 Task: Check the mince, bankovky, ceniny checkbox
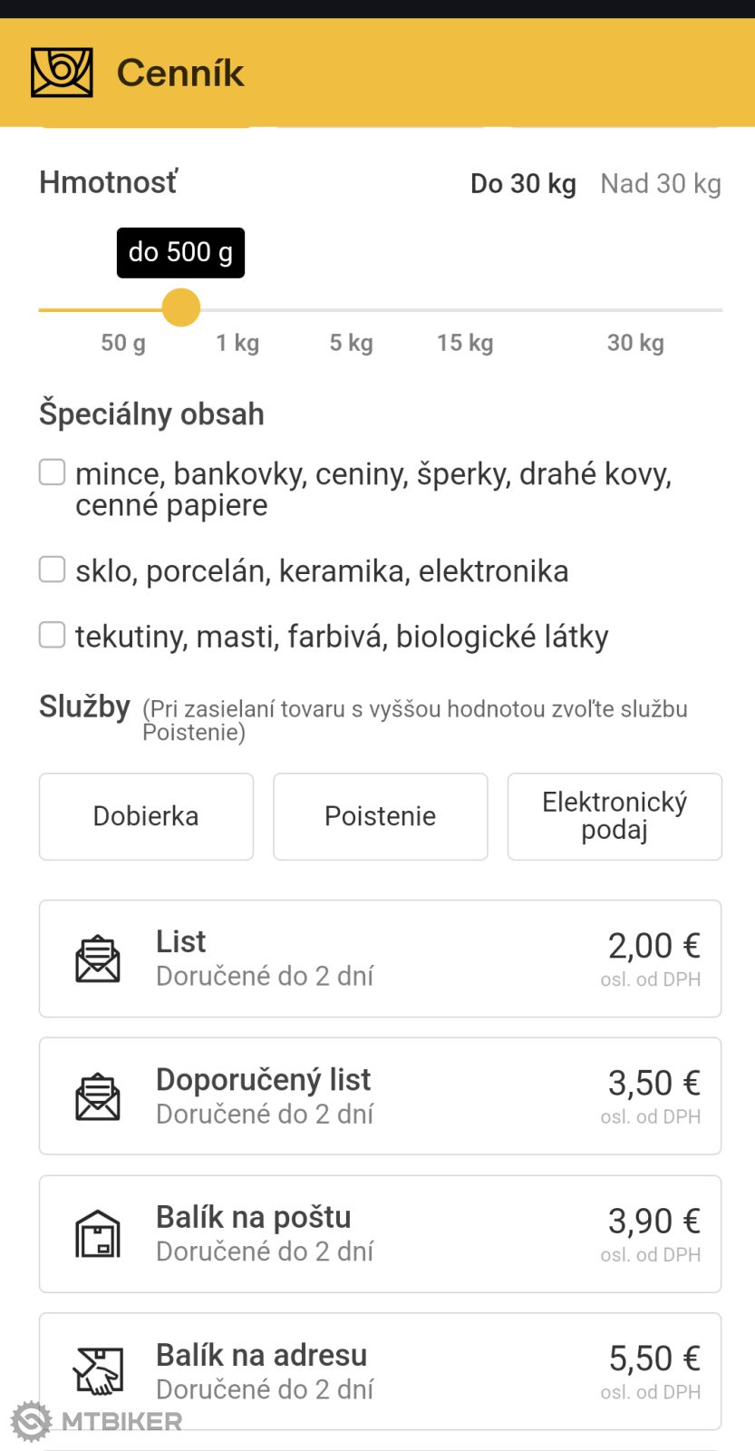click(x=53, y=472)
